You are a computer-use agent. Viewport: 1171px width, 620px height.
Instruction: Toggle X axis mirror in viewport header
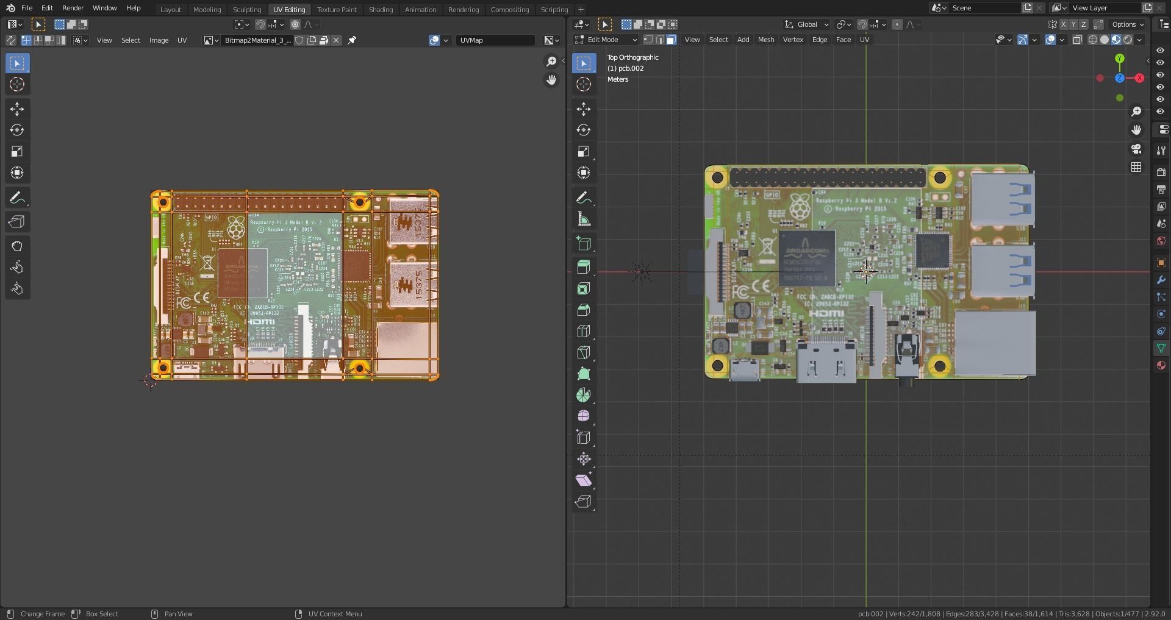click(x=1064, y=24)
